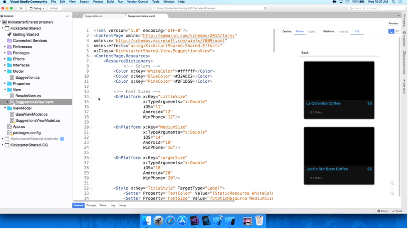Open Xcode from the dock
This screenshot has height=229, width=408.
click(218, 220)
